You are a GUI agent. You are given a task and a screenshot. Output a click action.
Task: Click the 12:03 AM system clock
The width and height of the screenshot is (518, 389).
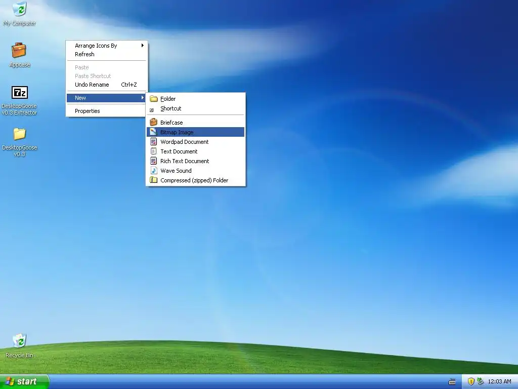click(499, 381)
